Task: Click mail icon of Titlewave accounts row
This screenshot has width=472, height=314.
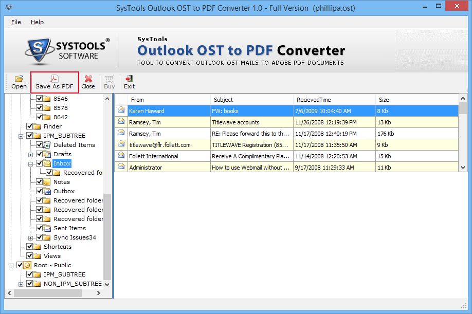Action: (121, 122)
